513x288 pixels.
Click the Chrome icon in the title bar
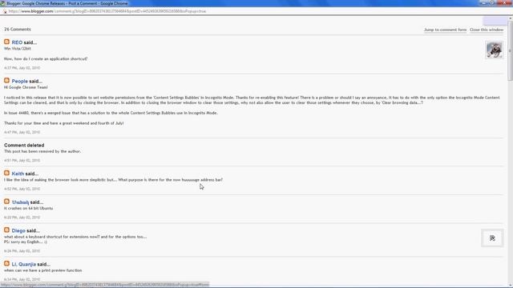pyautogui.click(x=2, y=3)
